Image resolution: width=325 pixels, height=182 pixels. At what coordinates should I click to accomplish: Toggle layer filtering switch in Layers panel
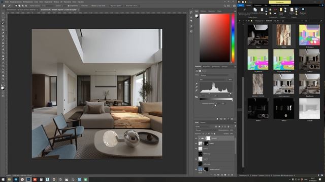[235, 126]
